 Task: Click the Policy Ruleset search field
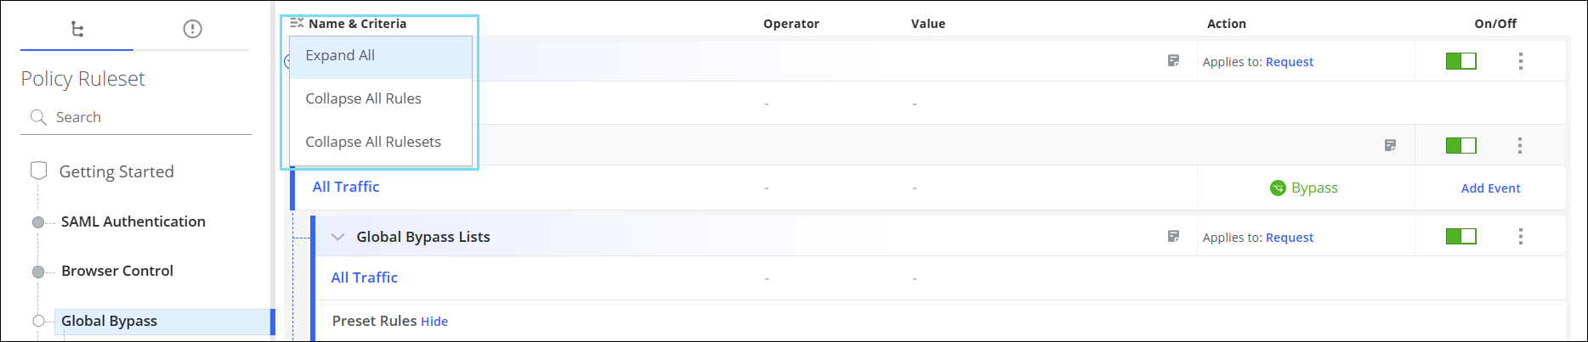[x=145, y=117]
